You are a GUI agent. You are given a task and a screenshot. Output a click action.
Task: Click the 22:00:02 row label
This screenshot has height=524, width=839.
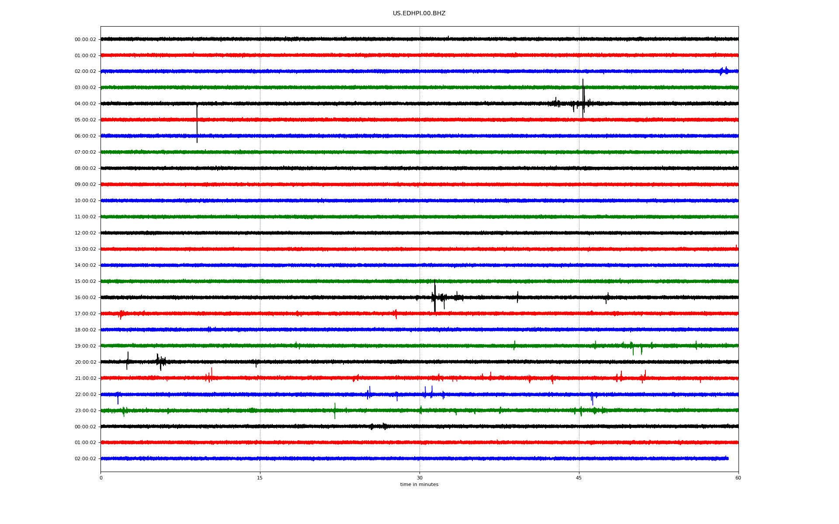[x=85, y=395]
